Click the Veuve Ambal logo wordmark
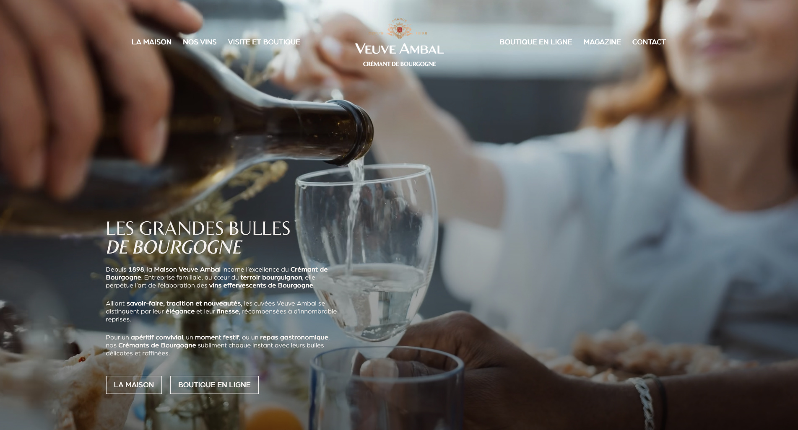The image size is (798, 430). coord(399,49)
